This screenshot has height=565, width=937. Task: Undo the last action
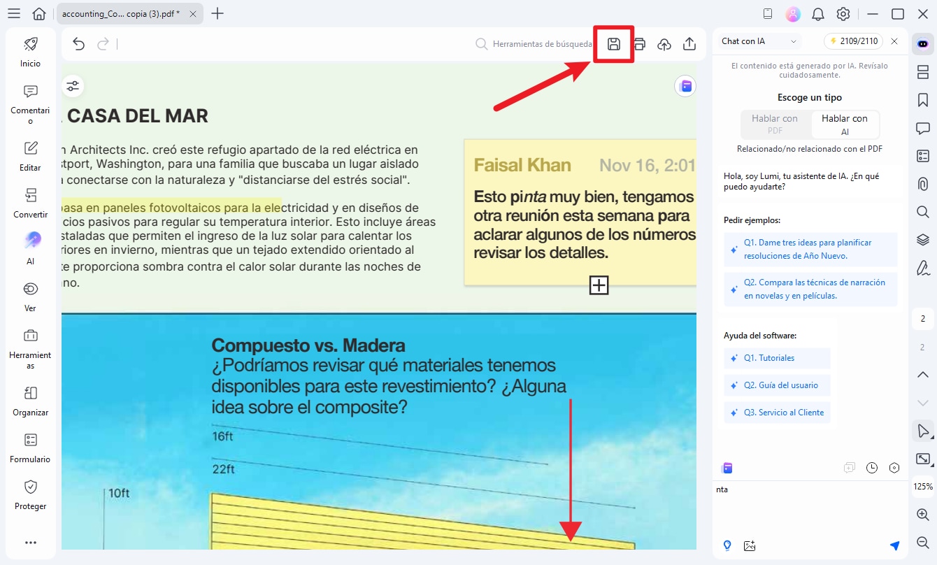pos(78,44)
